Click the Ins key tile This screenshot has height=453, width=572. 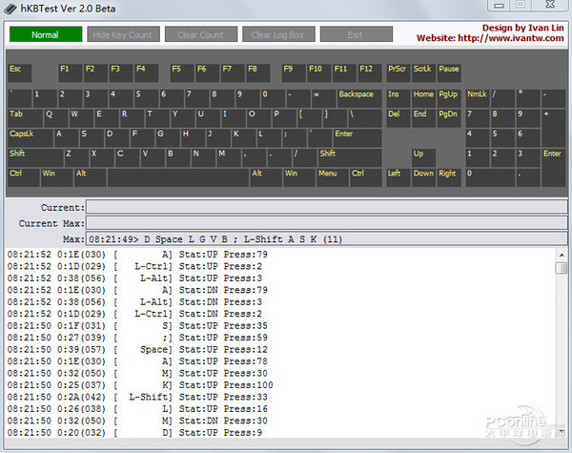click(x=398, y=98)
